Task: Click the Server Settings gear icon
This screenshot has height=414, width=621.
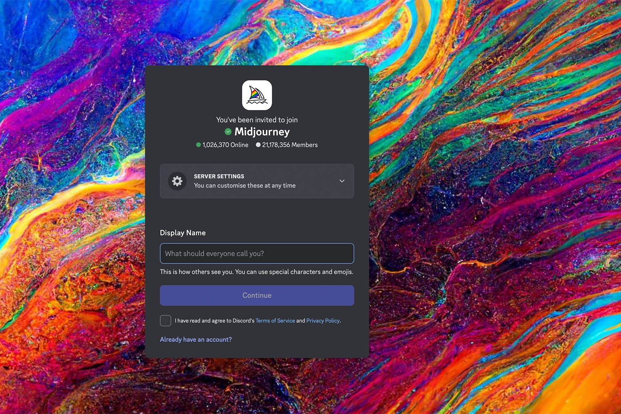Action: pos(177,181)
